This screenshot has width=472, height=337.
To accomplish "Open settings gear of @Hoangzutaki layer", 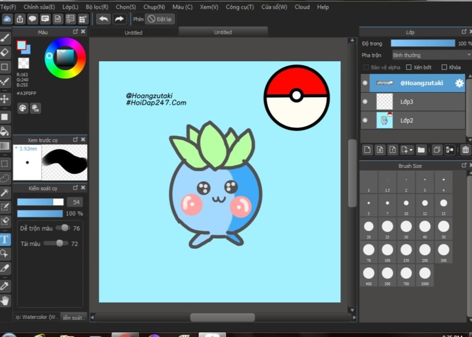I will [x=460, y=83].
